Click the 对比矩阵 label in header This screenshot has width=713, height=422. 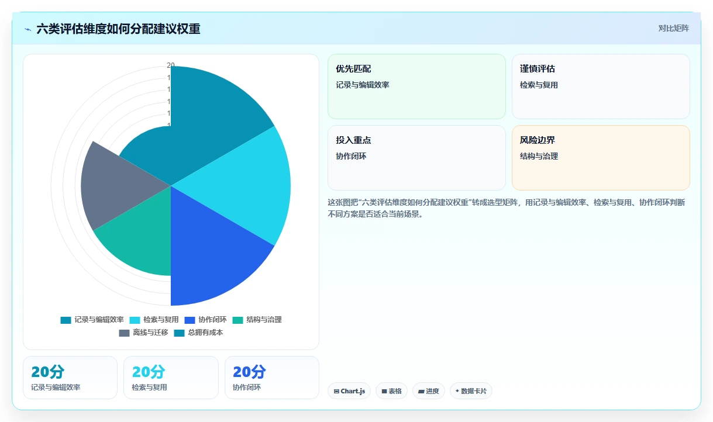tap(673, 28)
